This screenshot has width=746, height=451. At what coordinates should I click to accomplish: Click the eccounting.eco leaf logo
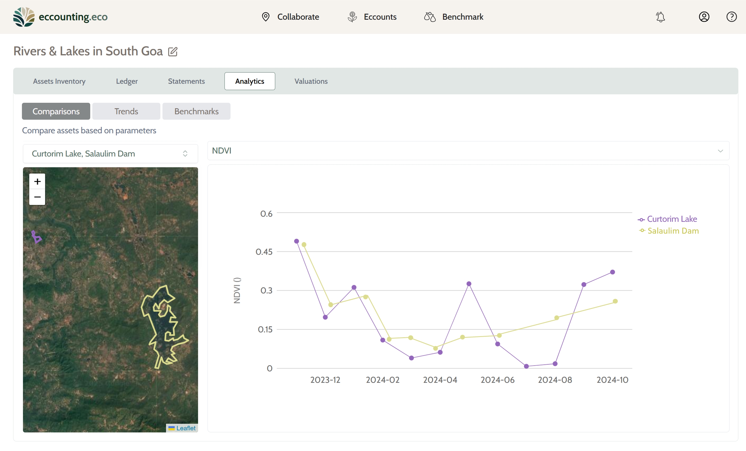(x=24, y=17)
